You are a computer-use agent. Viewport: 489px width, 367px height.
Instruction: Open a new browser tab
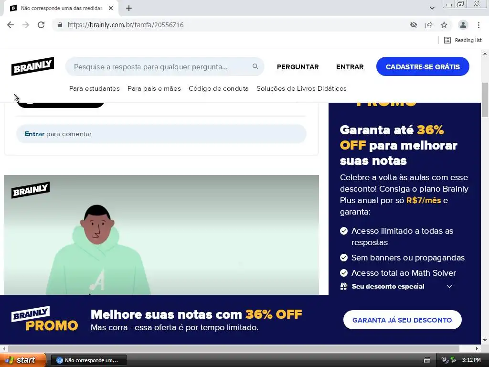pyautogui.click(x=129, y=8)
